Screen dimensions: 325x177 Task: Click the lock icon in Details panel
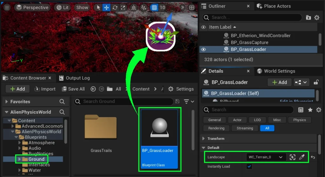pos(316,82)
